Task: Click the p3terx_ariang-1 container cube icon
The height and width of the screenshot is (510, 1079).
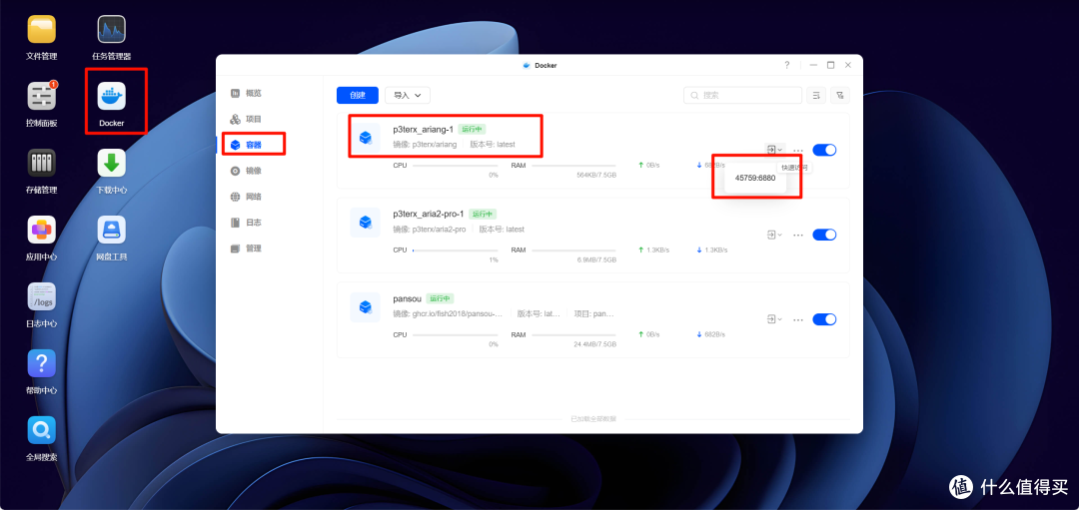Action: click(366, 138)
